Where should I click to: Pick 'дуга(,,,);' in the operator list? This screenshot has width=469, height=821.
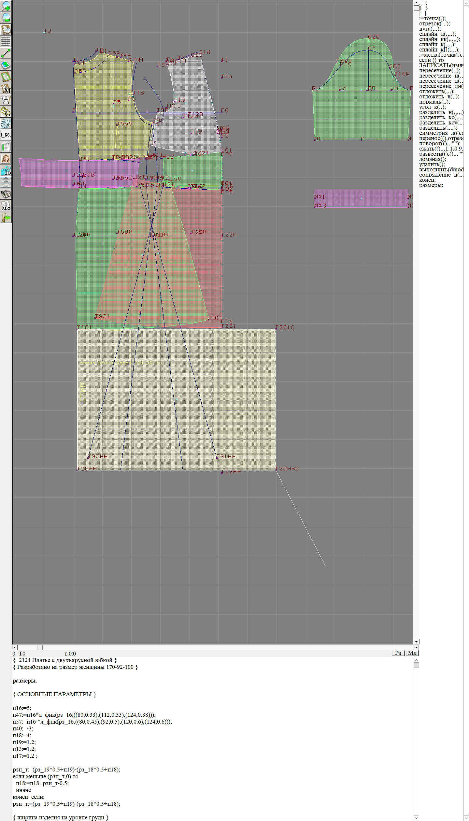click(430, 29)
